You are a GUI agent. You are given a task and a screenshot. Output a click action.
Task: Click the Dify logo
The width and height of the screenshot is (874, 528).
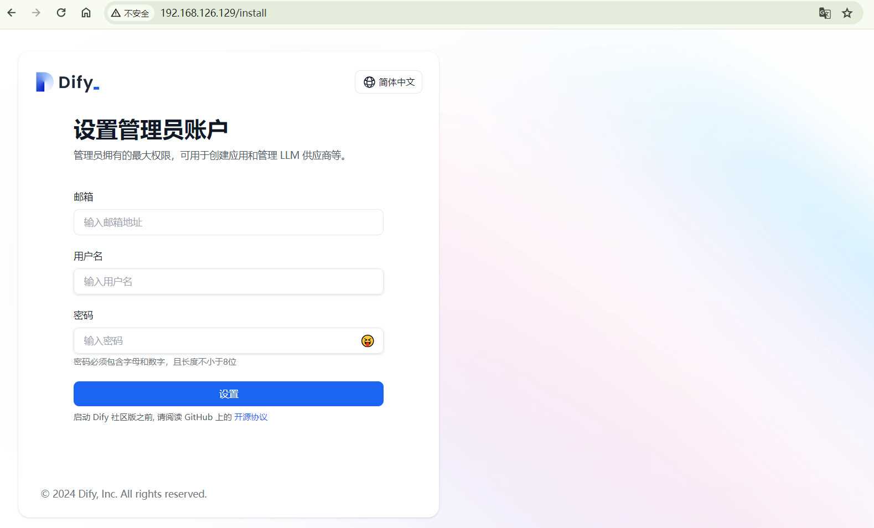68,82
